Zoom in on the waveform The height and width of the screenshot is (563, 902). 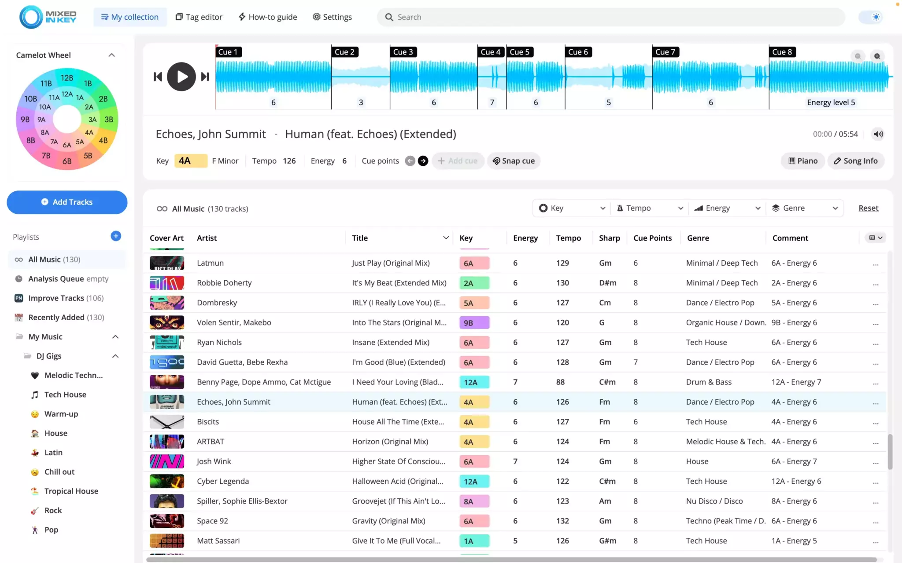click(x=877, y=56)
